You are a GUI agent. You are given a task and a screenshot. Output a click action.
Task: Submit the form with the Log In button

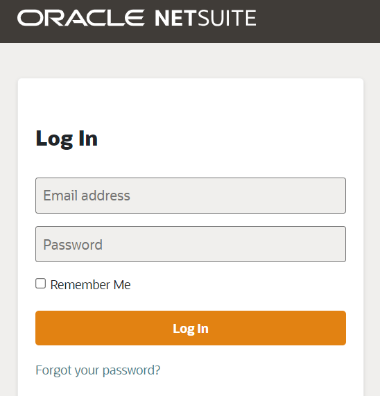click(x=191, y=328)
